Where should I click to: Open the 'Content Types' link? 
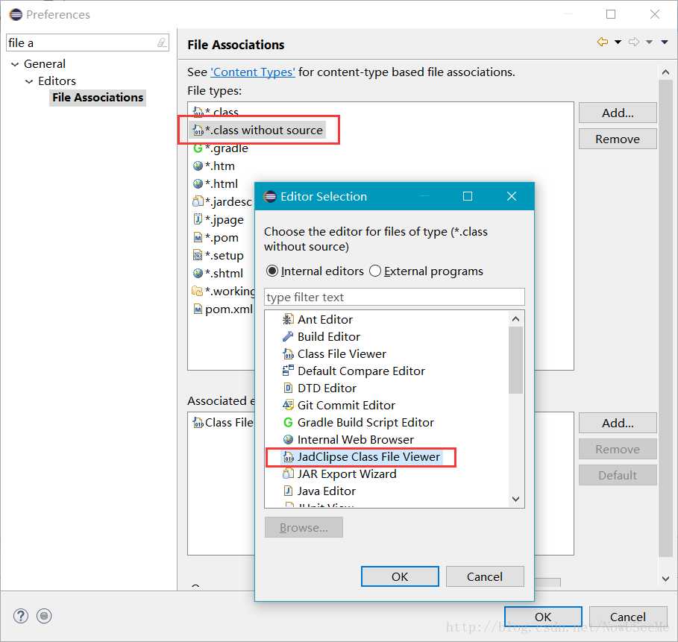point(253,72)
